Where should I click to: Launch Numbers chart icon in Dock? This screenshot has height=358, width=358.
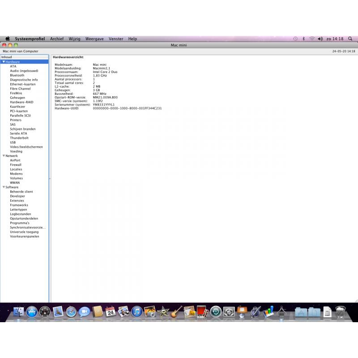pos(268,312)
